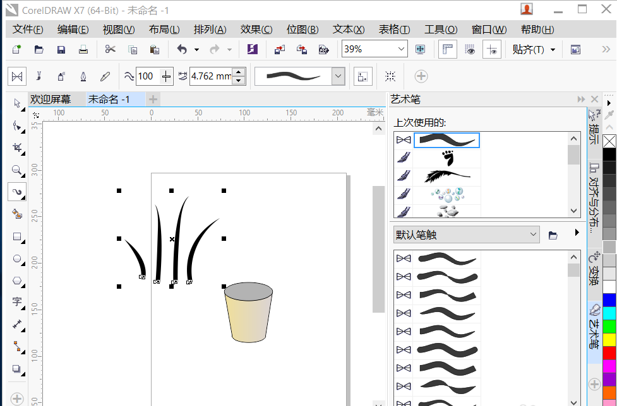Switch to the Sprayer mode on property bar
The image size is (617, 406).
pyautogui.click(x=60, y=76)
